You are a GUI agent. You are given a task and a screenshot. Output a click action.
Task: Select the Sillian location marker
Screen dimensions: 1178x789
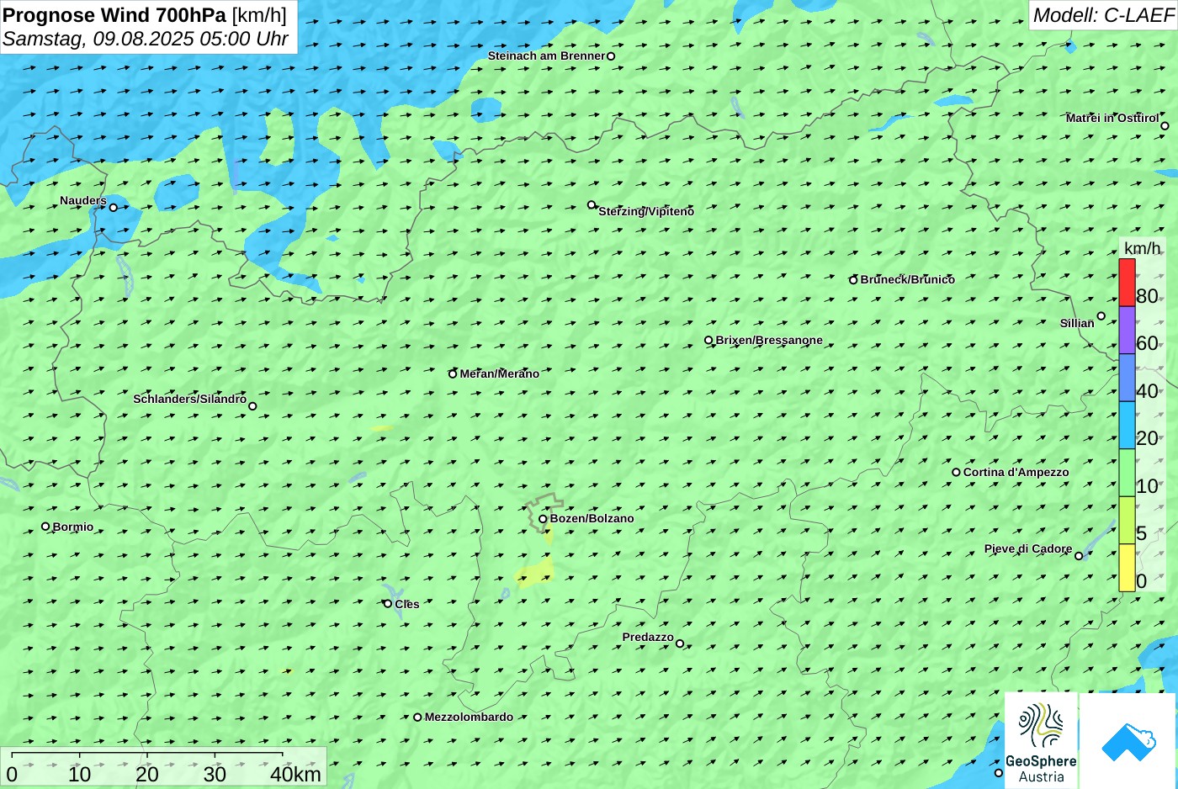click(1101, 316)
